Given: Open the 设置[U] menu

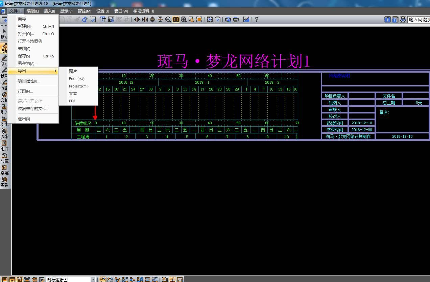Looking at the screenshot, I should coord(102,11).
